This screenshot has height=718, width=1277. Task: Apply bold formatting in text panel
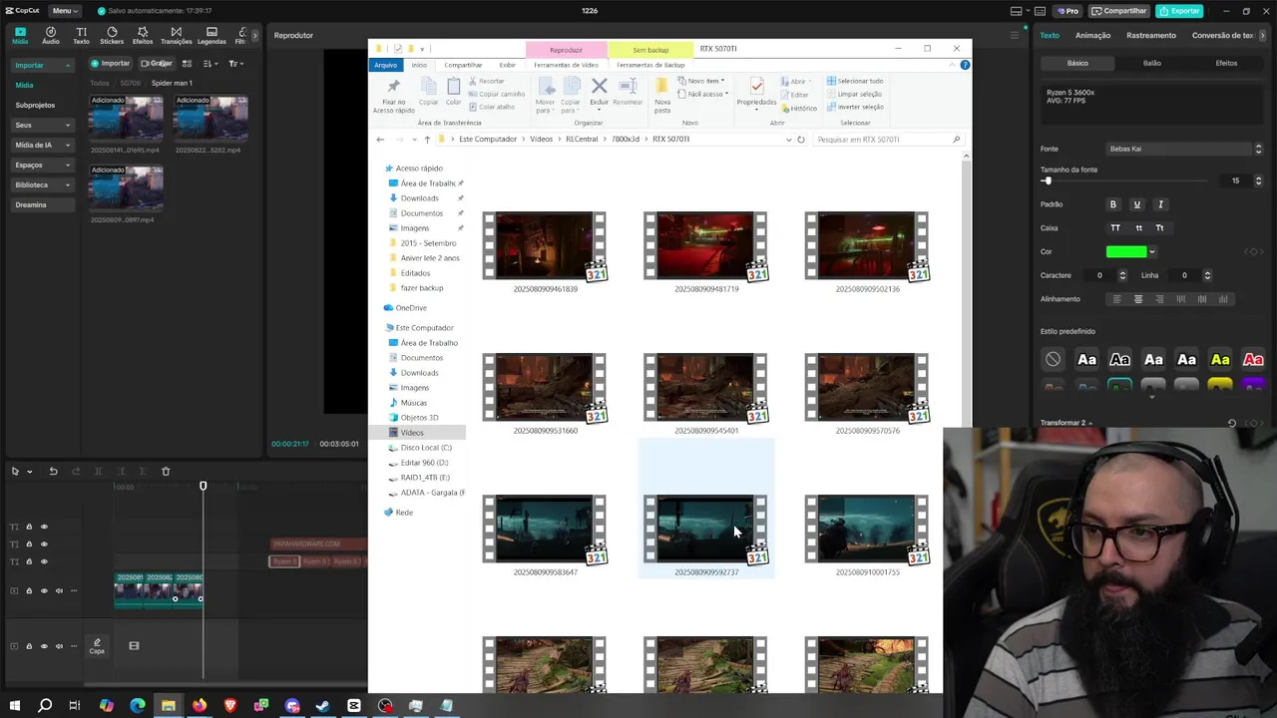(x=1113, y=204)
